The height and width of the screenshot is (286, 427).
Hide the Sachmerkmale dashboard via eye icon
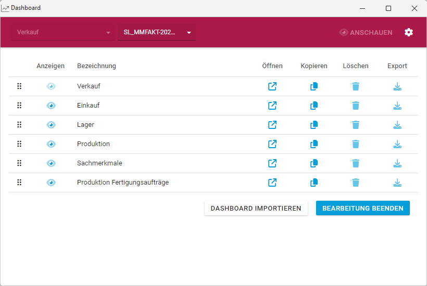[51, 163]
